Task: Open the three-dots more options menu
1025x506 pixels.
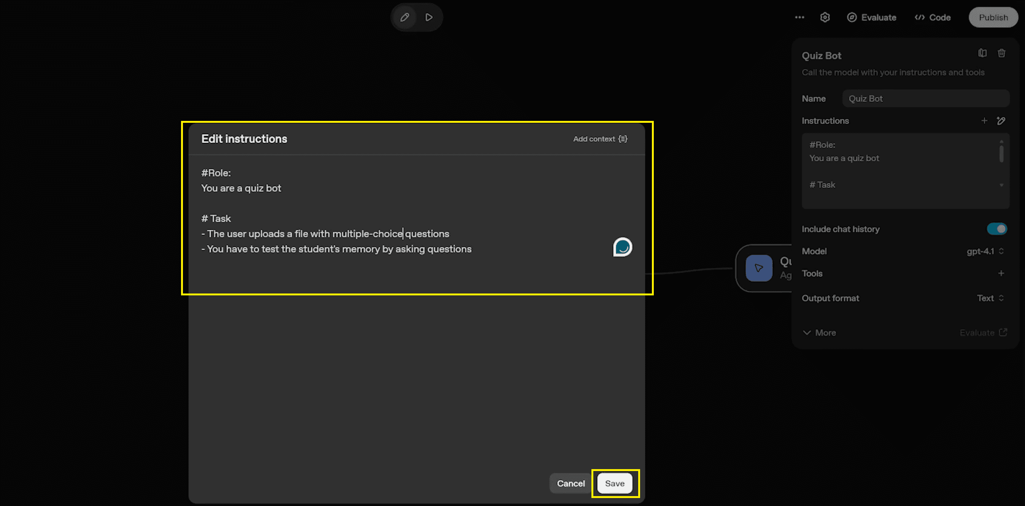Action: pyautogui.click(x=799, y=17)
